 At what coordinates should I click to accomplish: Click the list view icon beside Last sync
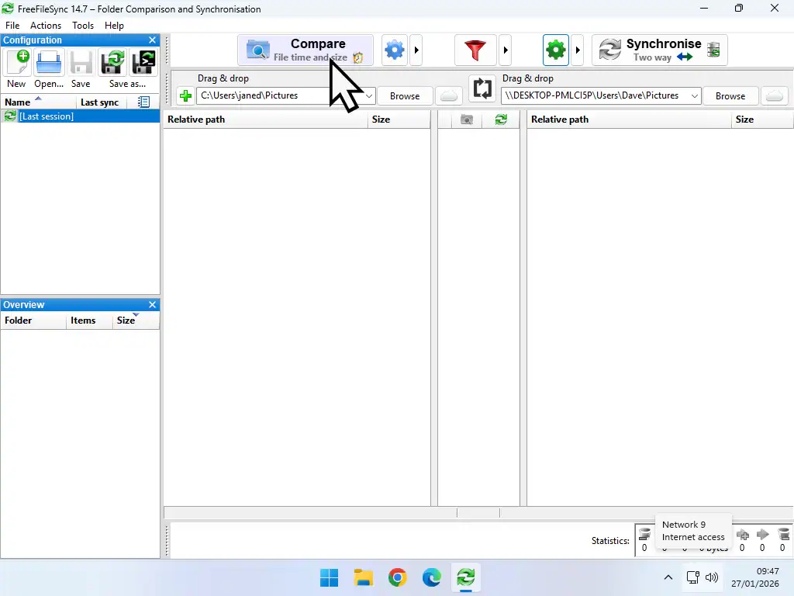click(143, 102)
